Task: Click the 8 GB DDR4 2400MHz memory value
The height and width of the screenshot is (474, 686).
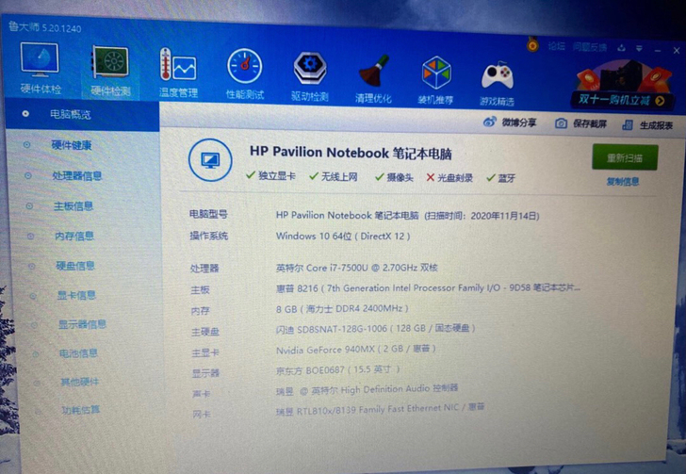Action: click(342, 308)
